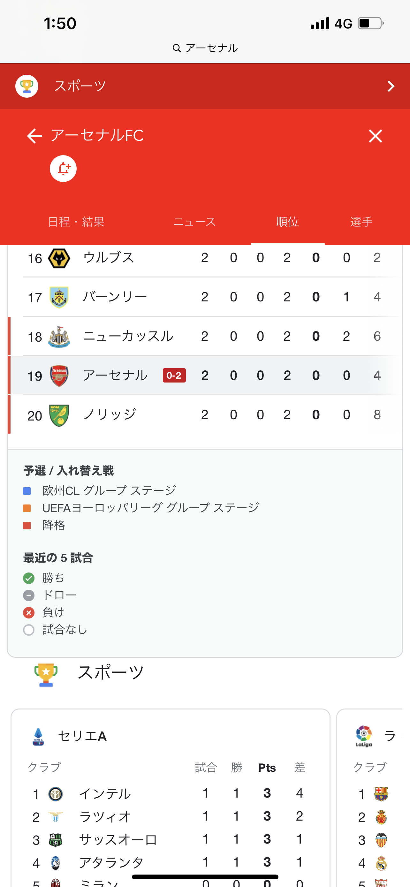Tap the trophy icon in Sports header
The width and height of the screenshot is (410, 887).
[x=27, y=86]
